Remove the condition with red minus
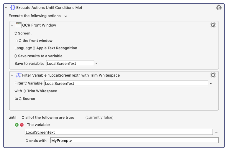The width and height of the screenshot is (228, 152). point(22,125)
